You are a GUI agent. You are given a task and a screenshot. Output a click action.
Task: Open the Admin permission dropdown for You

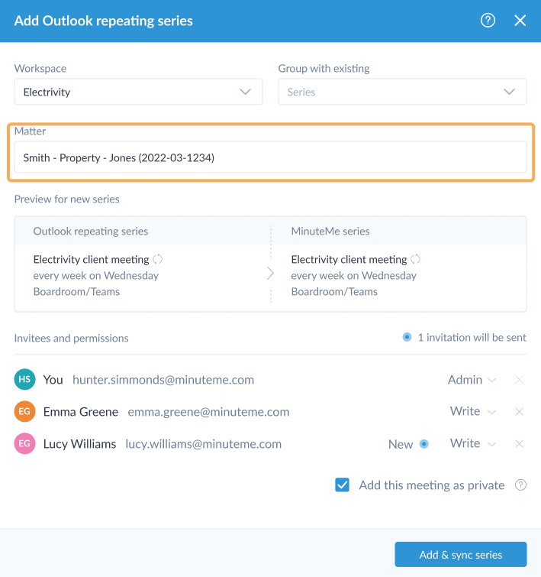point(472,380)
